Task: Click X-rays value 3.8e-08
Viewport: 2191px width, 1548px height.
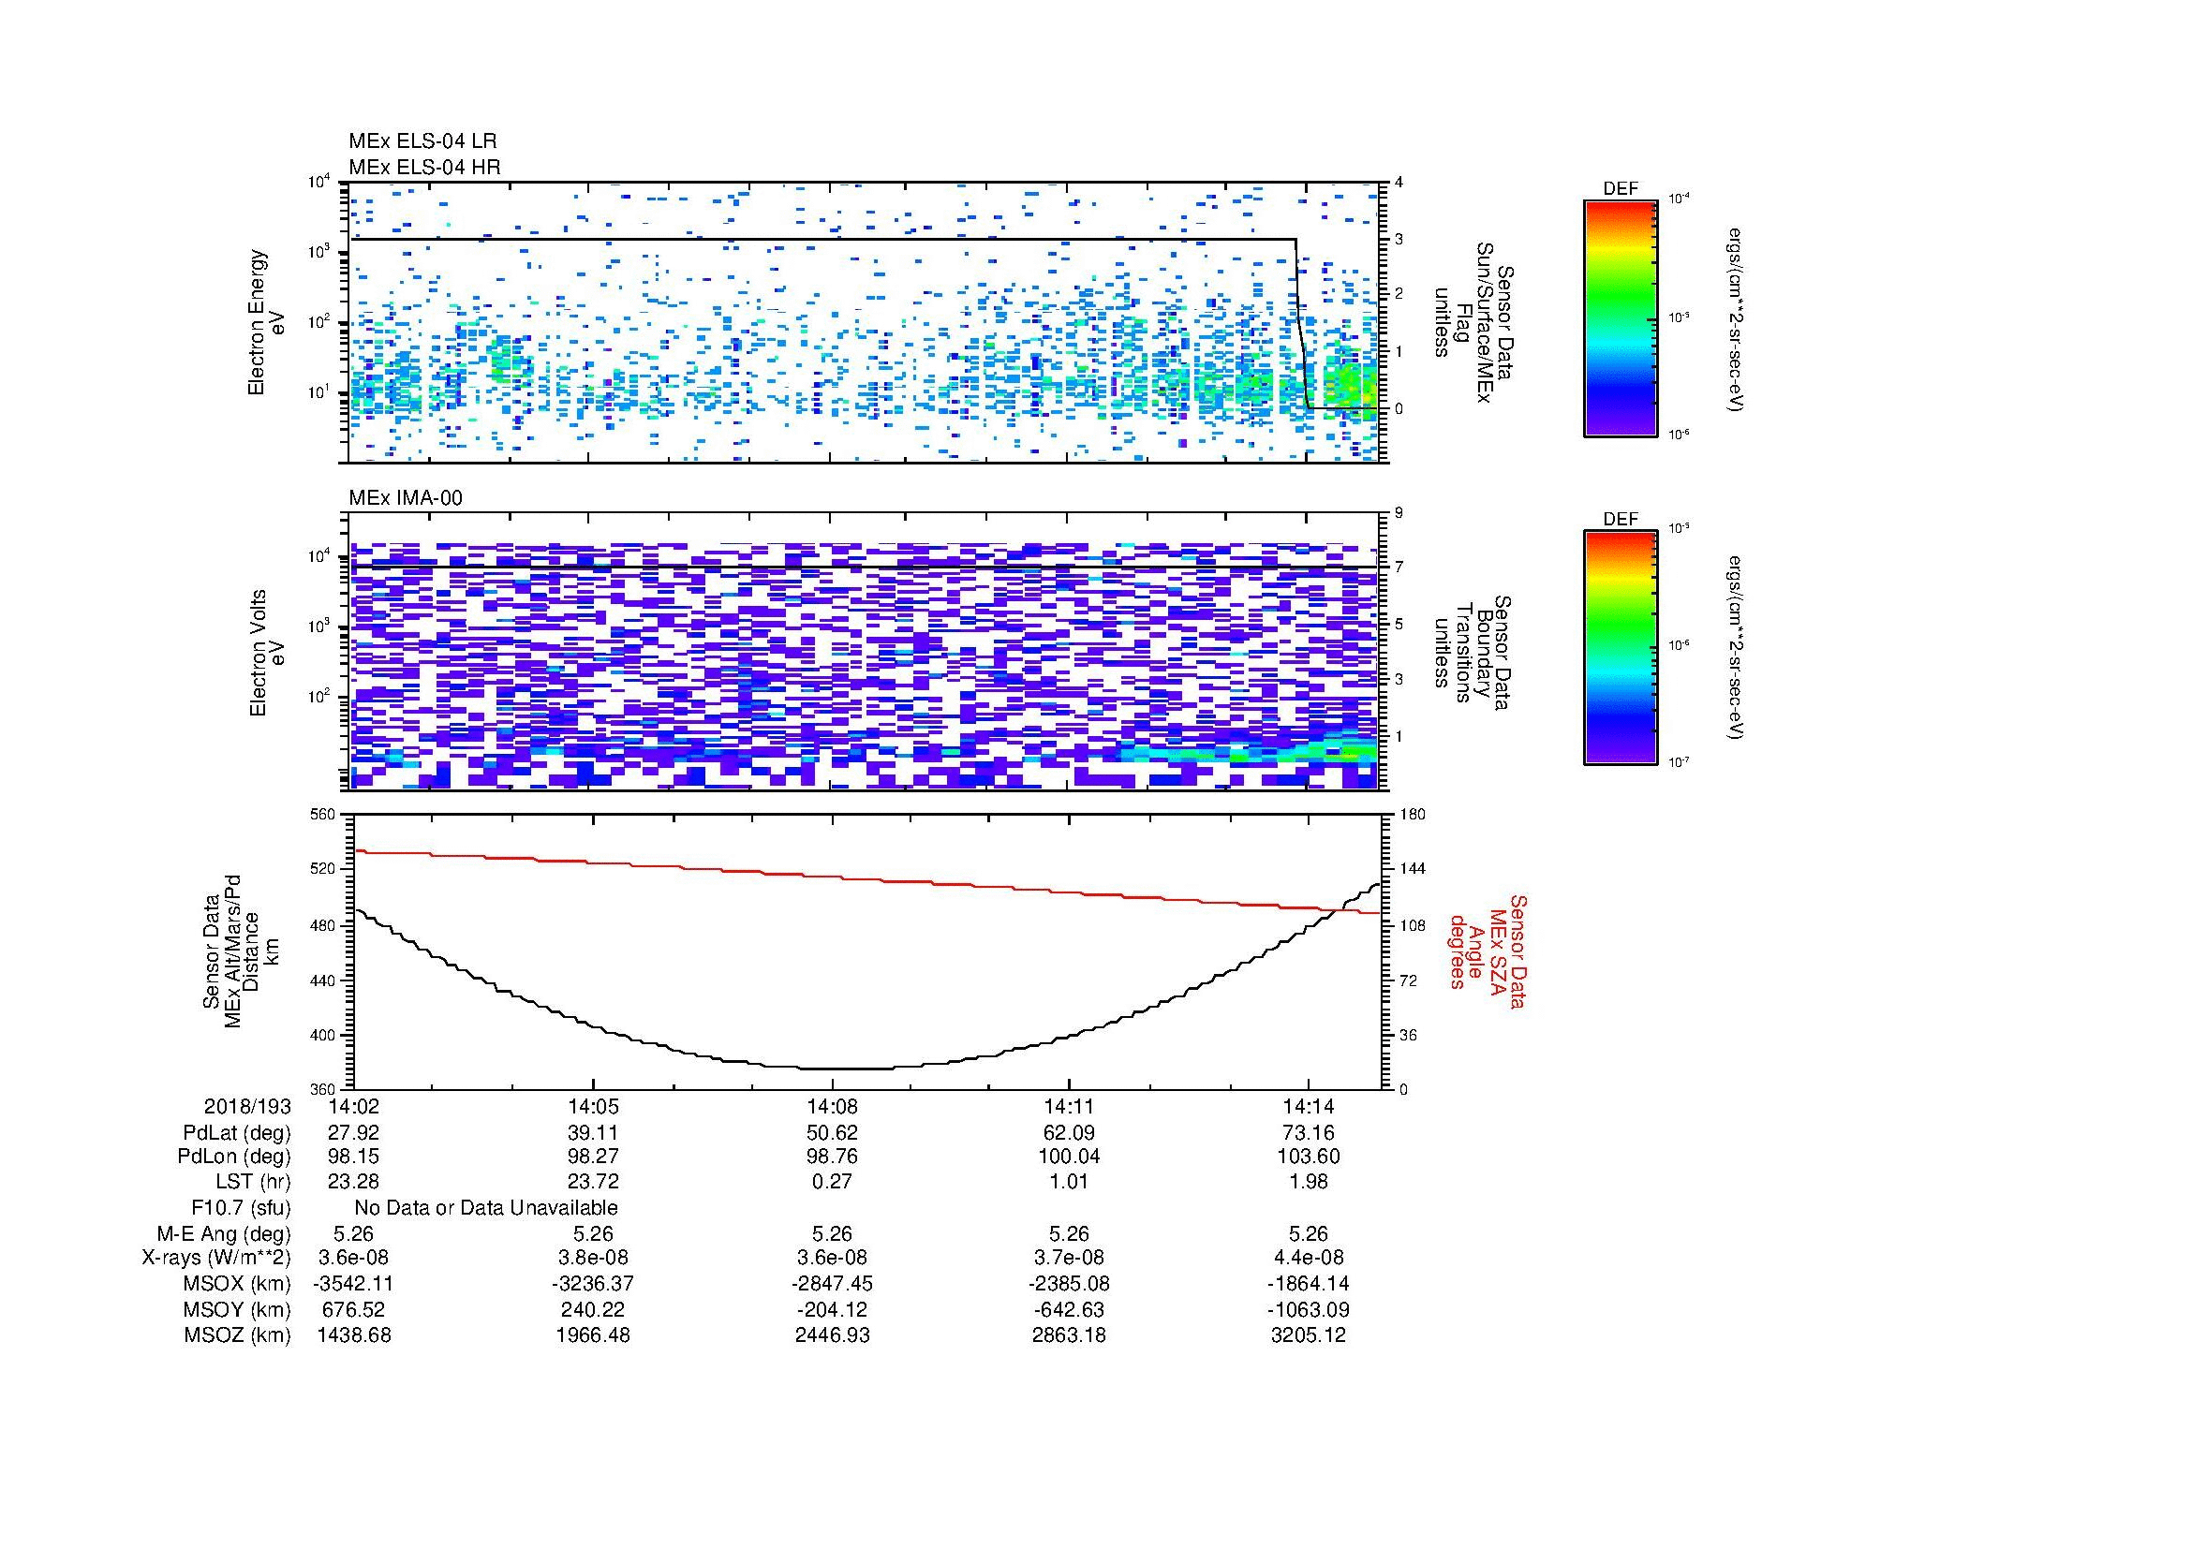Action: pyautogui.click(x=593, y=1258)
